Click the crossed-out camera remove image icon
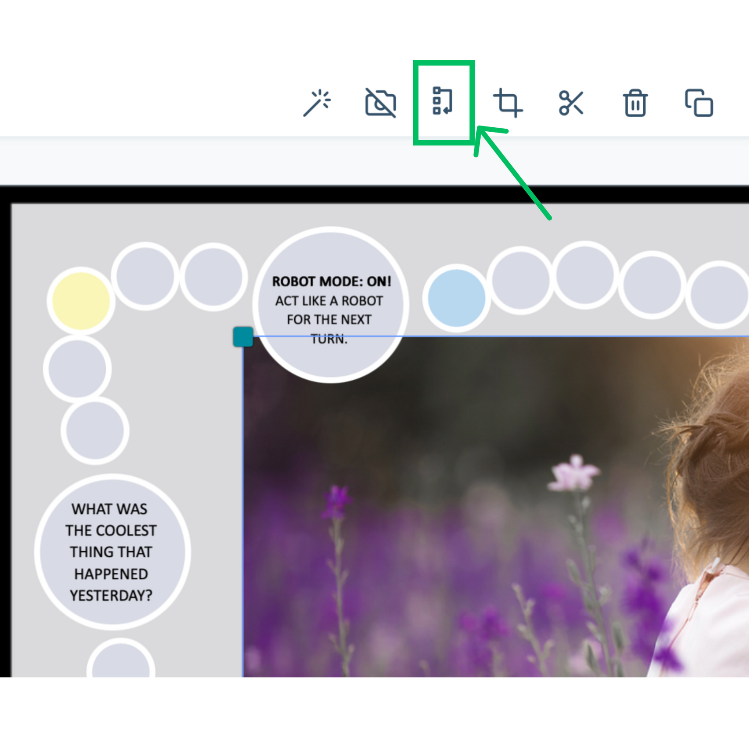Screen dimensions: 749x749 tap(381, 103)
